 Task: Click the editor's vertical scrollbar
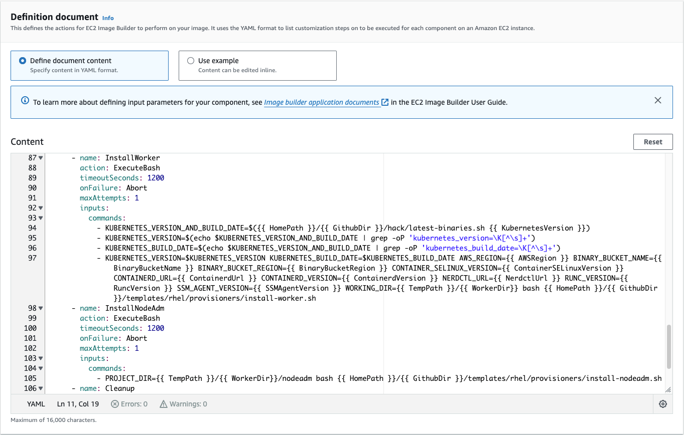click(668, 346)
